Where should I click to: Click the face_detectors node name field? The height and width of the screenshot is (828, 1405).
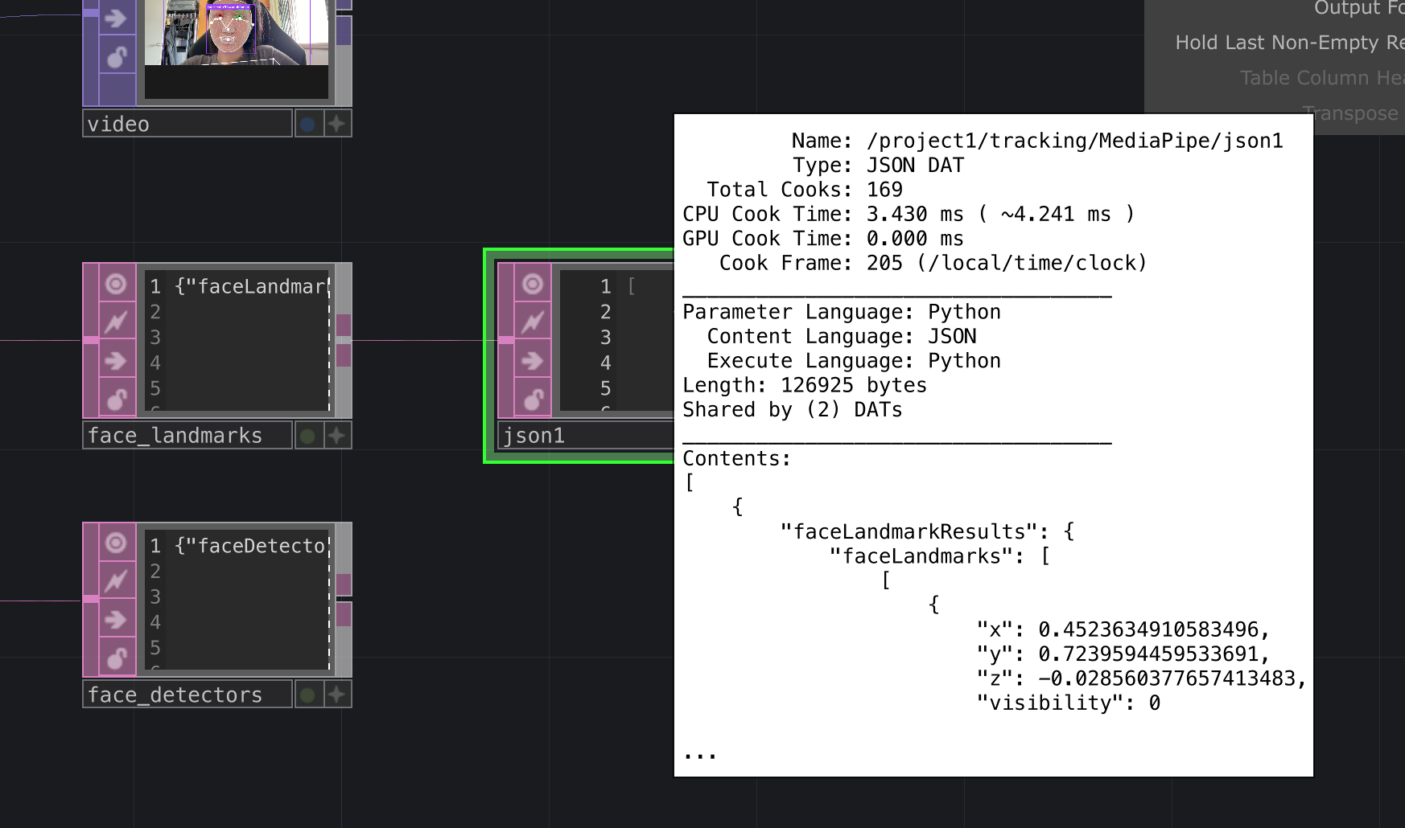[187, 695]
